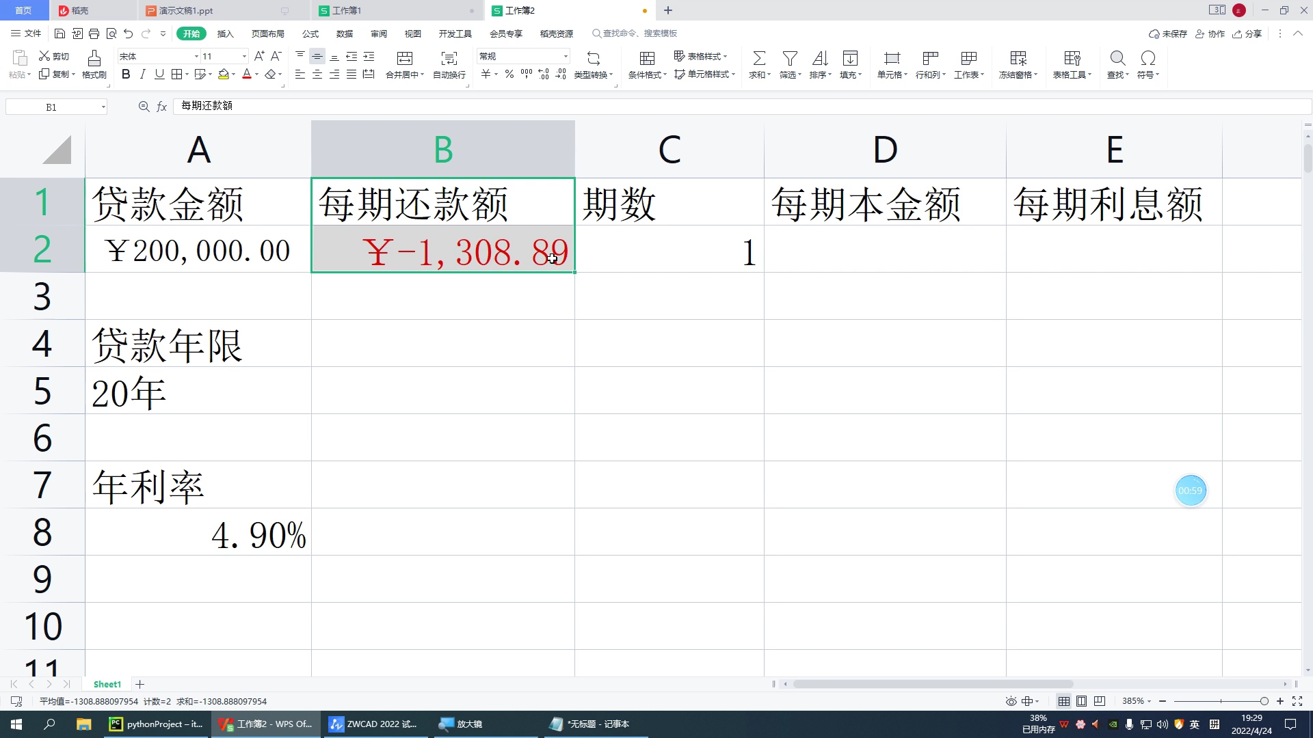Screen dimensions: 1313x738
Task: Click the Cut (剪切) scissors icon
Action: click(x=44, y=56)
